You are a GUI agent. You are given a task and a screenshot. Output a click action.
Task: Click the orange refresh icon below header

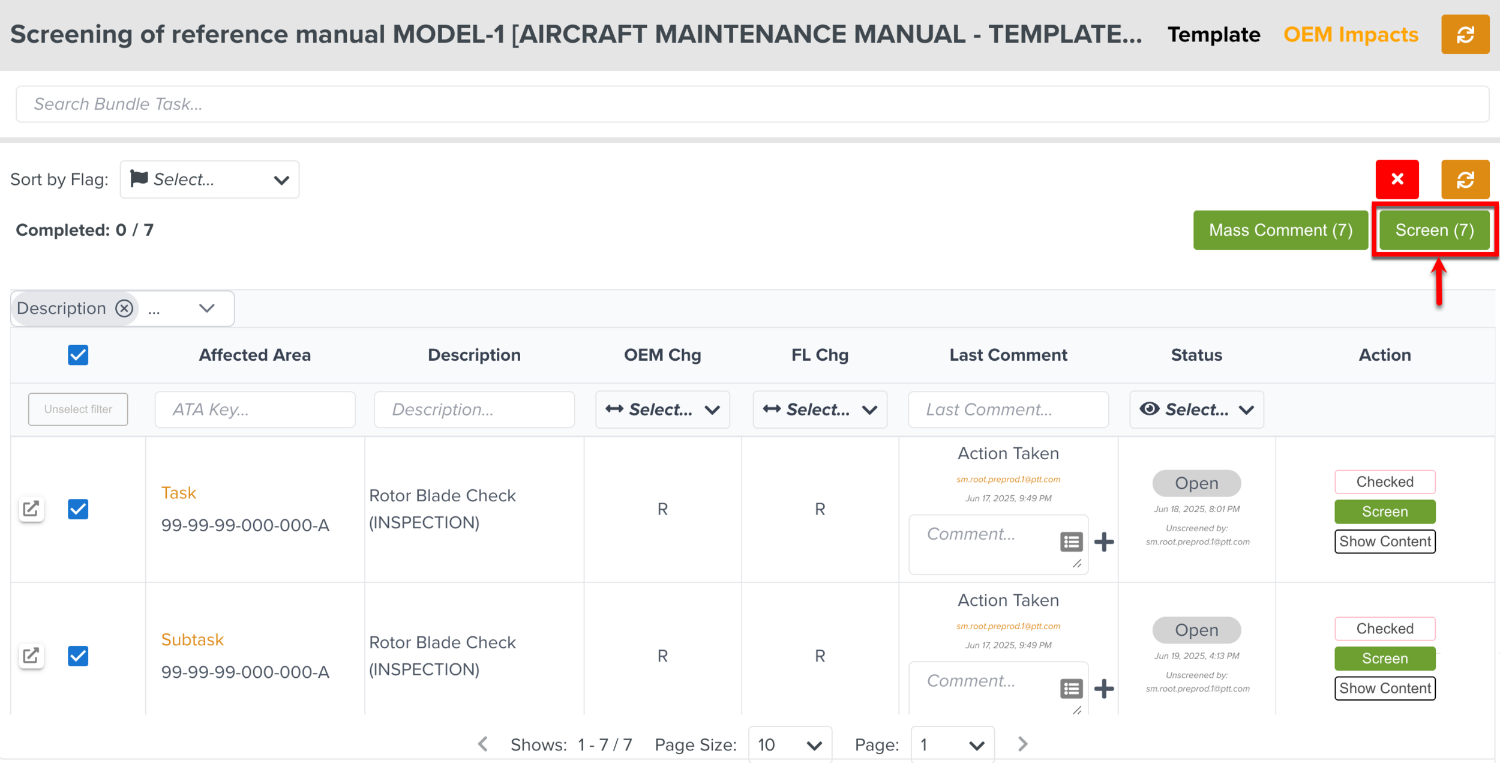pyautogui.click(x=1465, y=179)
